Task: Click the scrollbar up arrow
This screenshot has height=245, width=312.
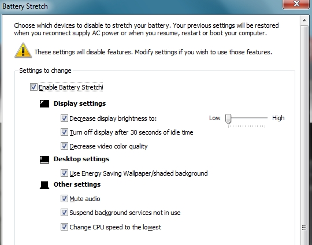Action: [304, 20]
